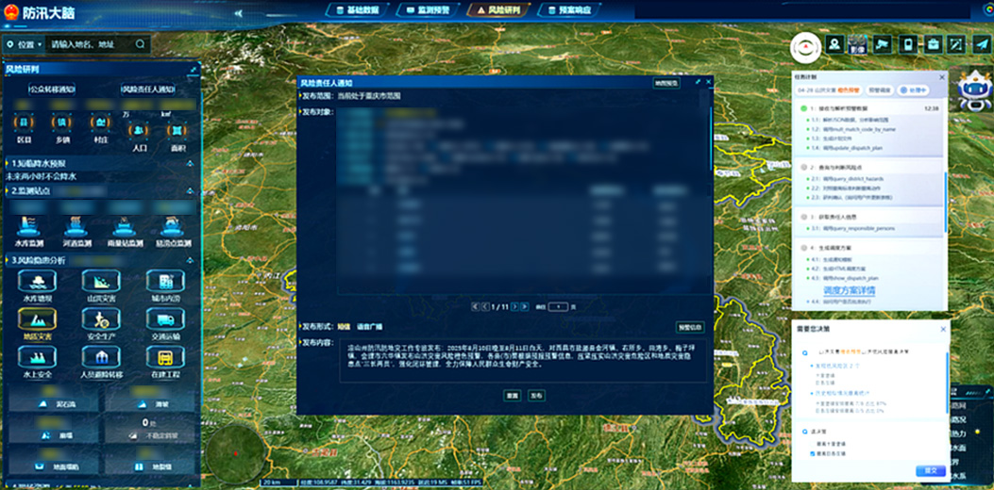
Task: Click the search magnifier icon
Action: pos(140,44)
